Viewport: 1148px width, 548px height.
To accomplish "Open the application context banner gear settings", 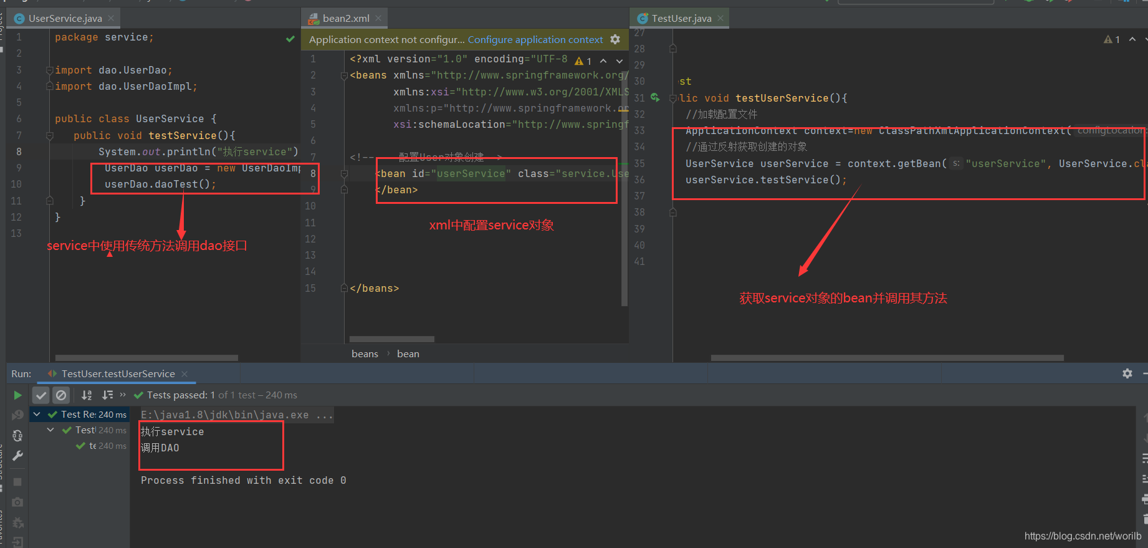I will 615,39.
